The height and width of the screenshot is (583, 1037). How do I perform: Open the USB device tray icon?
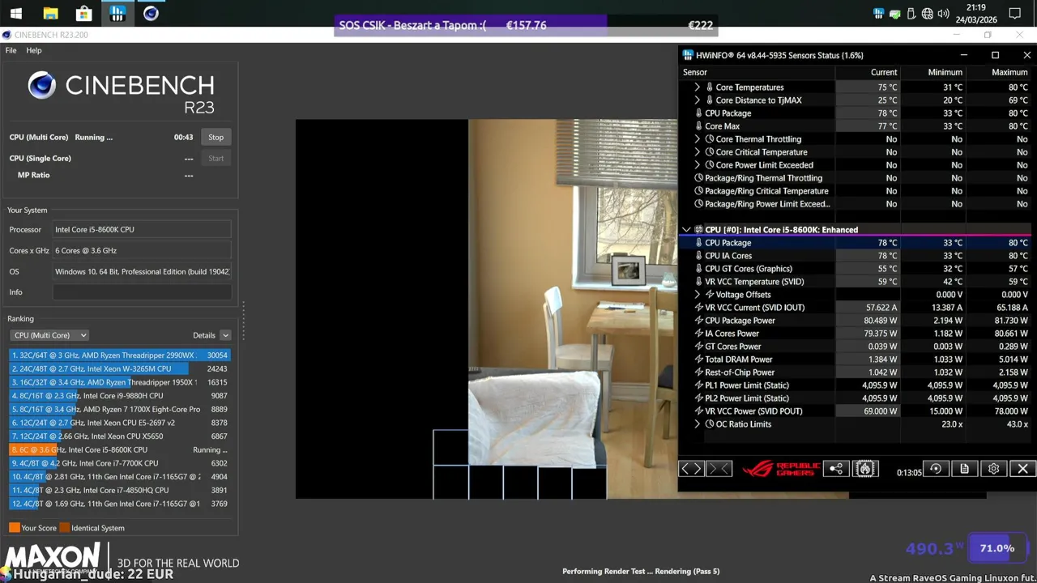[911, 14]
